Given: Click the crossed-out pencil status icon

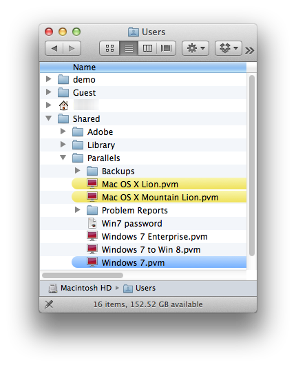Looking at the screenshot, I should (49, 304).
